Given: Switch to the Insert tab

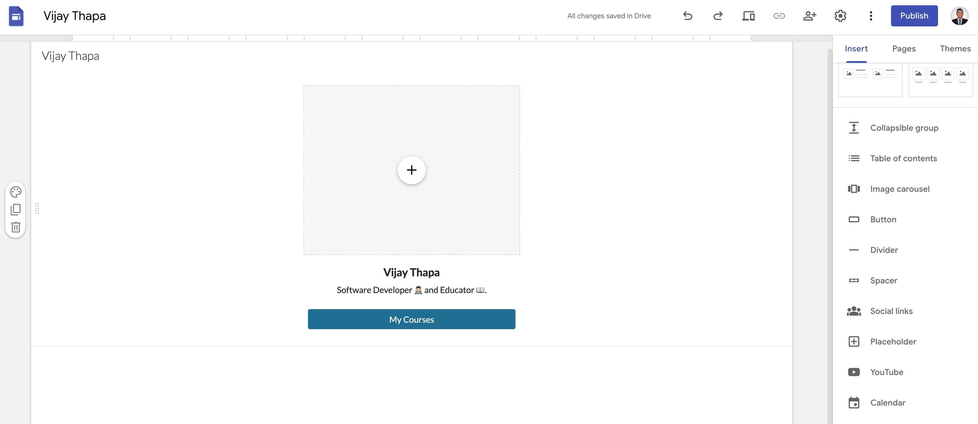Looking at the screenshot, I should pyautogui.click(x=856, y=48).
